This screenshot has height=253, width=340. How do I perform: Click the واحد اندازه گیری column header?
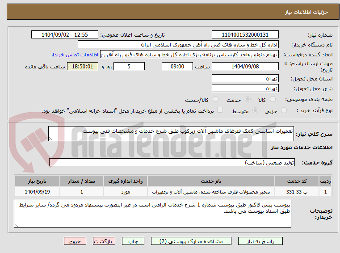126,181
